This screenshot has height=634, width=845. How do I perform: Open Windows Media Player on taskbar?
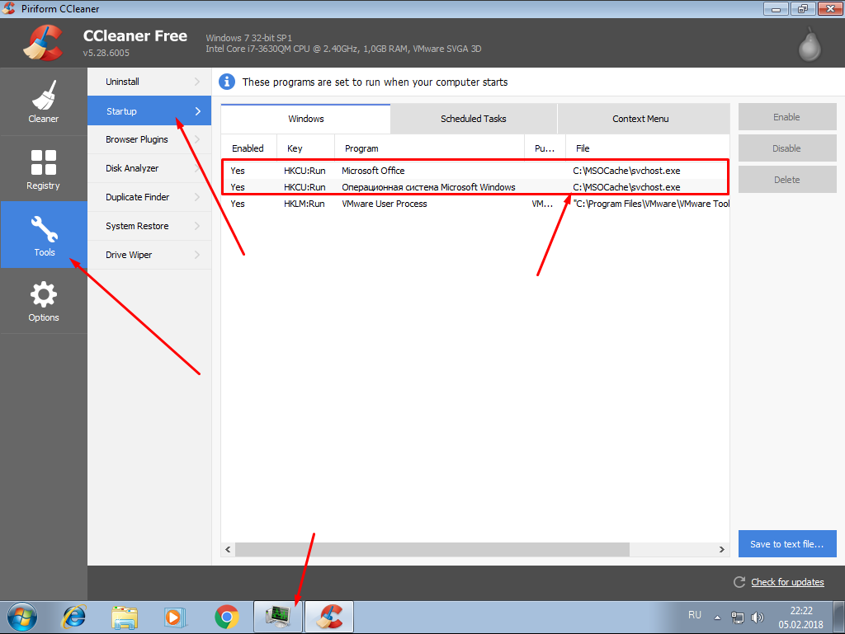click(x=175, y=617)
